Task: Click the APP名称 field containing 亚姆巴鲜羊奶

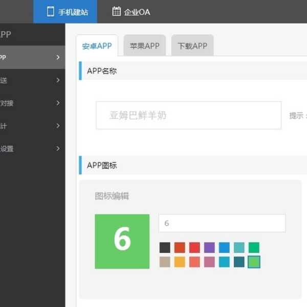Action: click(x=188, y=115)
